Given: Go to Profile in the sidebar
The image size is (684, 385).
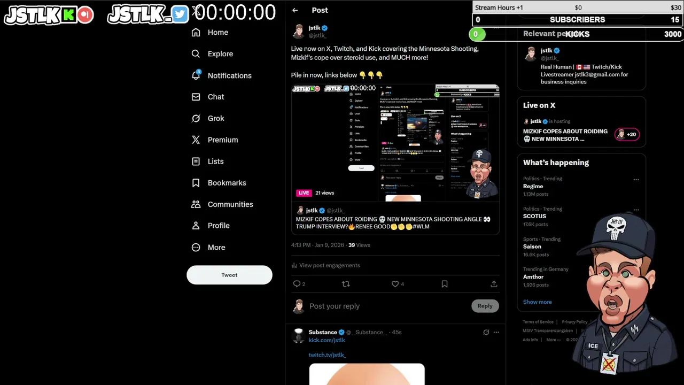Looking at the screenshot, I should pos(211,226).
